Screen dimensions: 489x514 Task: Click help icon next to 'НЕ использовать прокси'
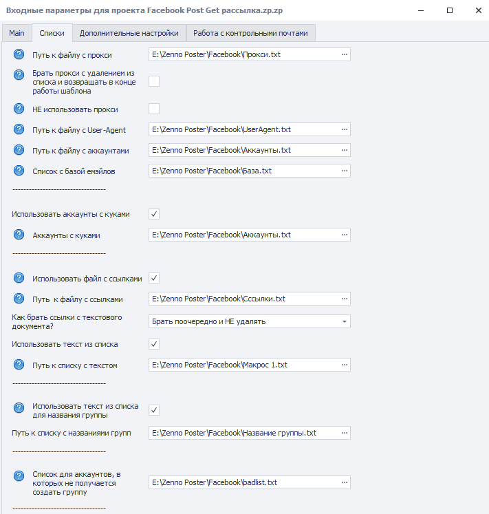(19, 109)
